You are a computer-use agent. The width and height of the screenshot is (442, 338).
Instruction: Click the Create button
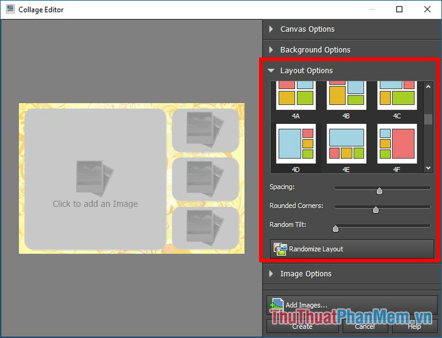(302, 327)
